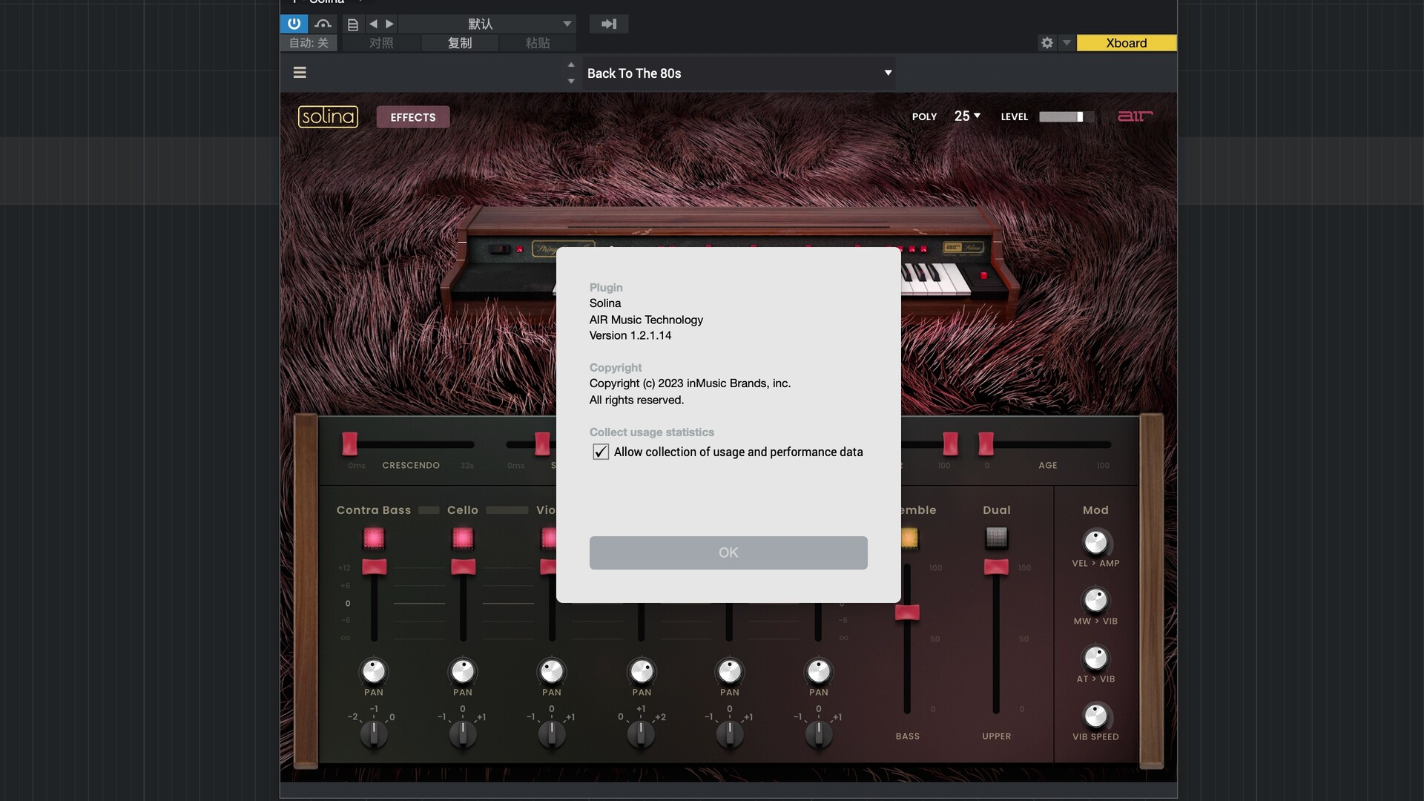Viewport: 1424px width, 801px height.
Task: Click the hamburger menu icon
Action: 300,73
